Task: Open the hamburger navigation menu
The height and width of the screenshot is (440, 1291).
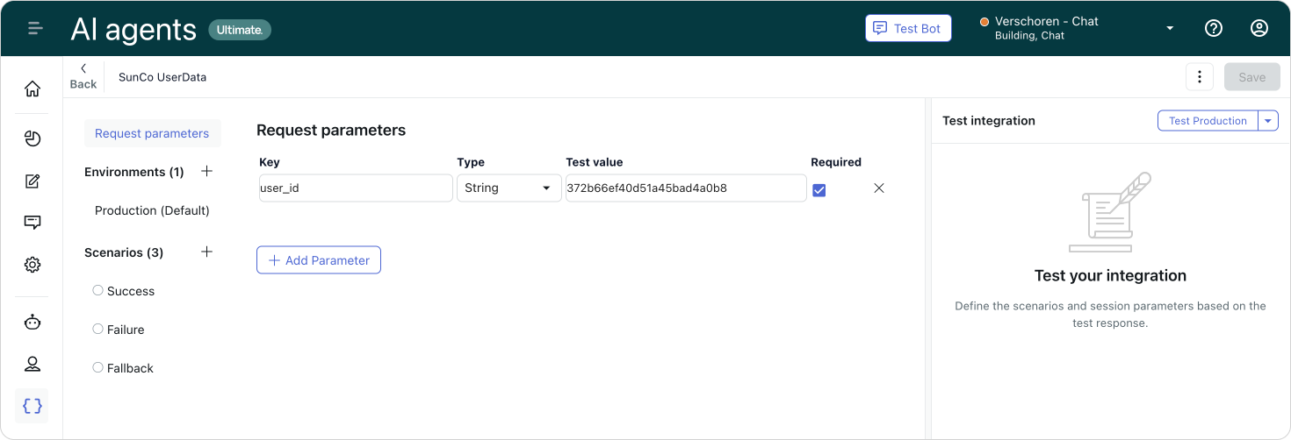Action: pos(35,28)
